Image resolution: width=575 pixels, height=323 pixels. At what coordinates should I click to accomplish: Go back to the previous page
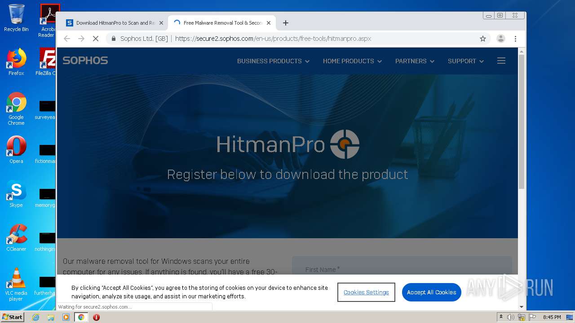coord(67,39)
